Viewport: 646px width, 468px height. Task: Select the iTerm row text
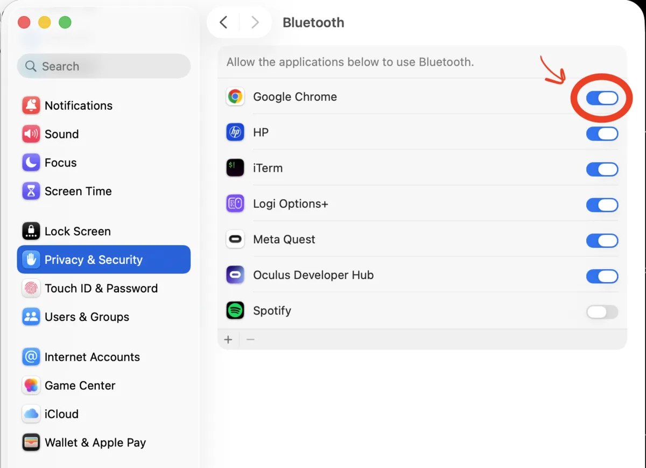pos(268,168)
